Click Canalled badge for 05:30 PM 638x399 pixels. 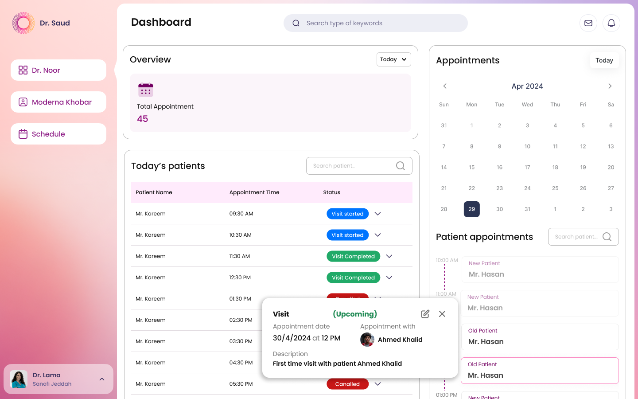pos(347,384)
